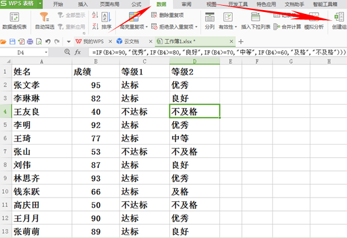347x238 pixels.
Task: Open the 数据透视表 pivot table tool
Action: tap(15, 21)
